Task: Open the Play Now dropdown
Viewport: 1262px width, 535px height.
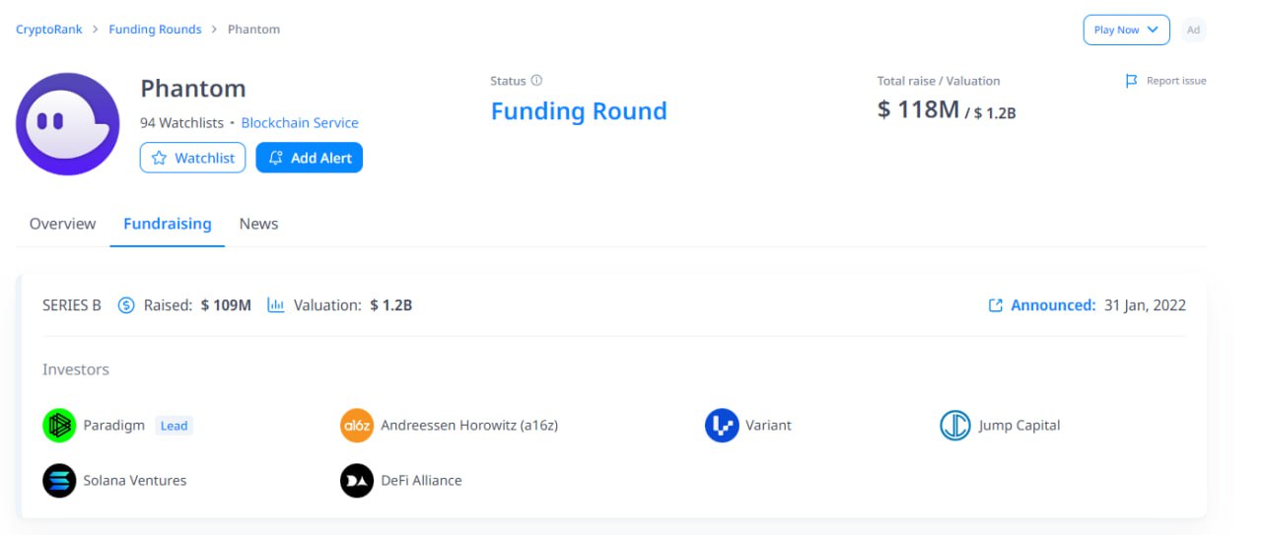Action: pos(1126,30)
